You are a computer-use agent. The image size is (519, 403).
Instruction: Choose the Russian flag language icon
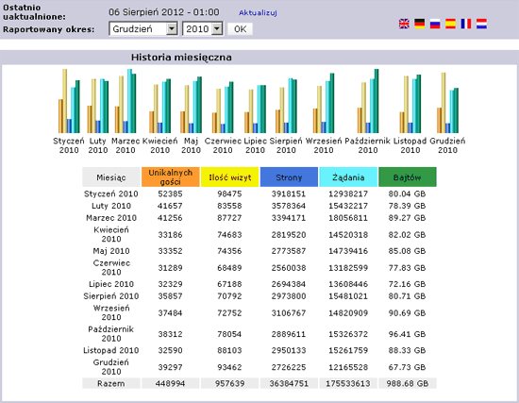tap(435, 24)
